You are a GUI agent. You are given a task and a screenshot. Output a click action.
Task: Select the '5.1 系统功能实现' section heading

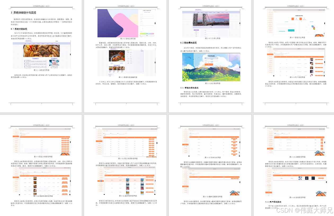(x=19, y=29)
